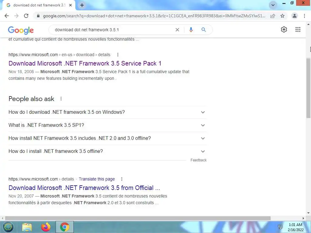Click the vertical scrollbar thumb
The width and height of the screenshot is (311, 233).
click(x=308, y=88)
